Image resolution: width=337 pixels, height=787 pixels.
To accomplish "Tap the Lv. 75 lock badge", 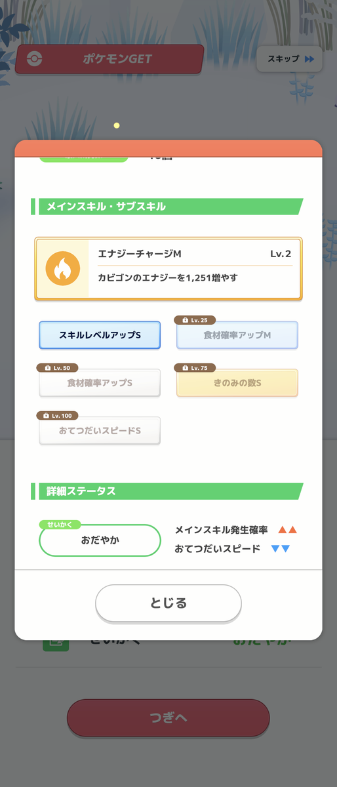I will 195,368.
